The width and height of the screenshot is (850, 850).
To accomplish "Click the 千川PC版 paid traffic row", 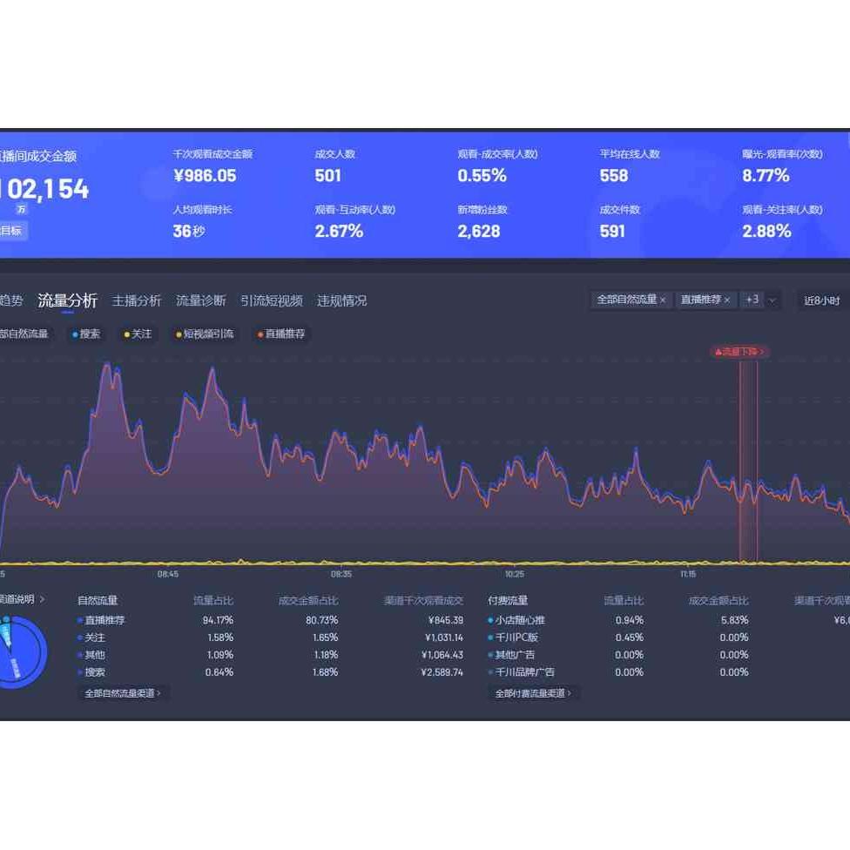I will point(516,637).
